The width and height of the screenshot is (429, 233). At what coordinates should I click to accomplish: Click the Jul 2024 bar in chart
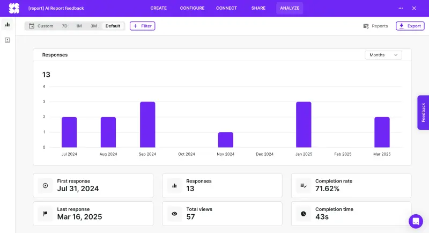click(69, 132)
